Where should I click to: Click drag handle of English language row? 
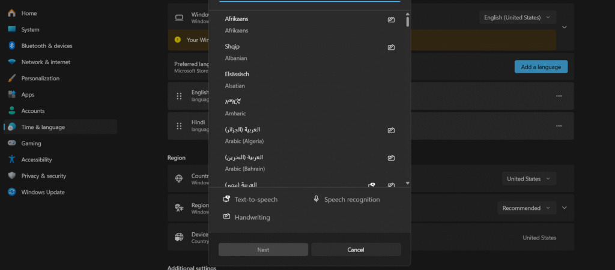(x=179, y=96)
